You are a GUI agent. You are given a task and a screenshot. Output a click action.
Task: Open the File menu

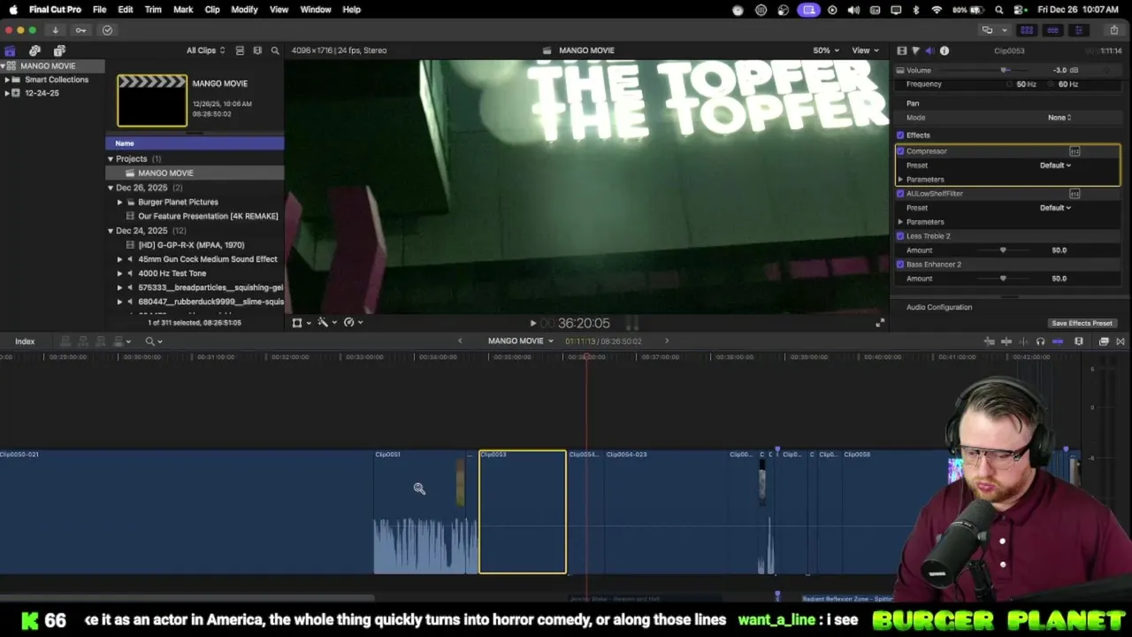[99, 10]
